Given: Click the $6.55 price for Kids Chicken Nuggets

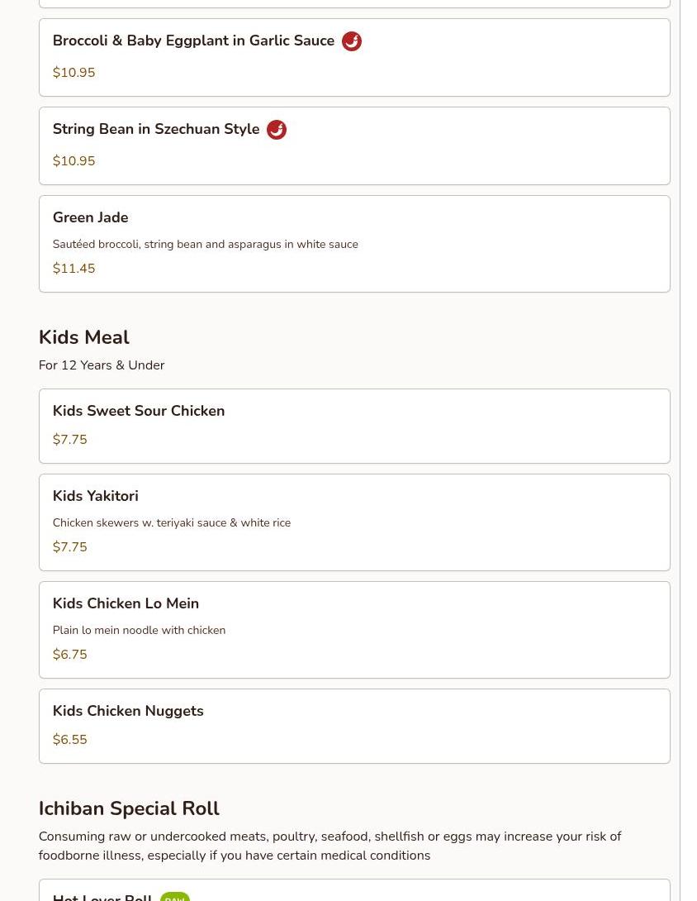Looking at the screenshot, I should pyautogui.click(x=69, y=740).
